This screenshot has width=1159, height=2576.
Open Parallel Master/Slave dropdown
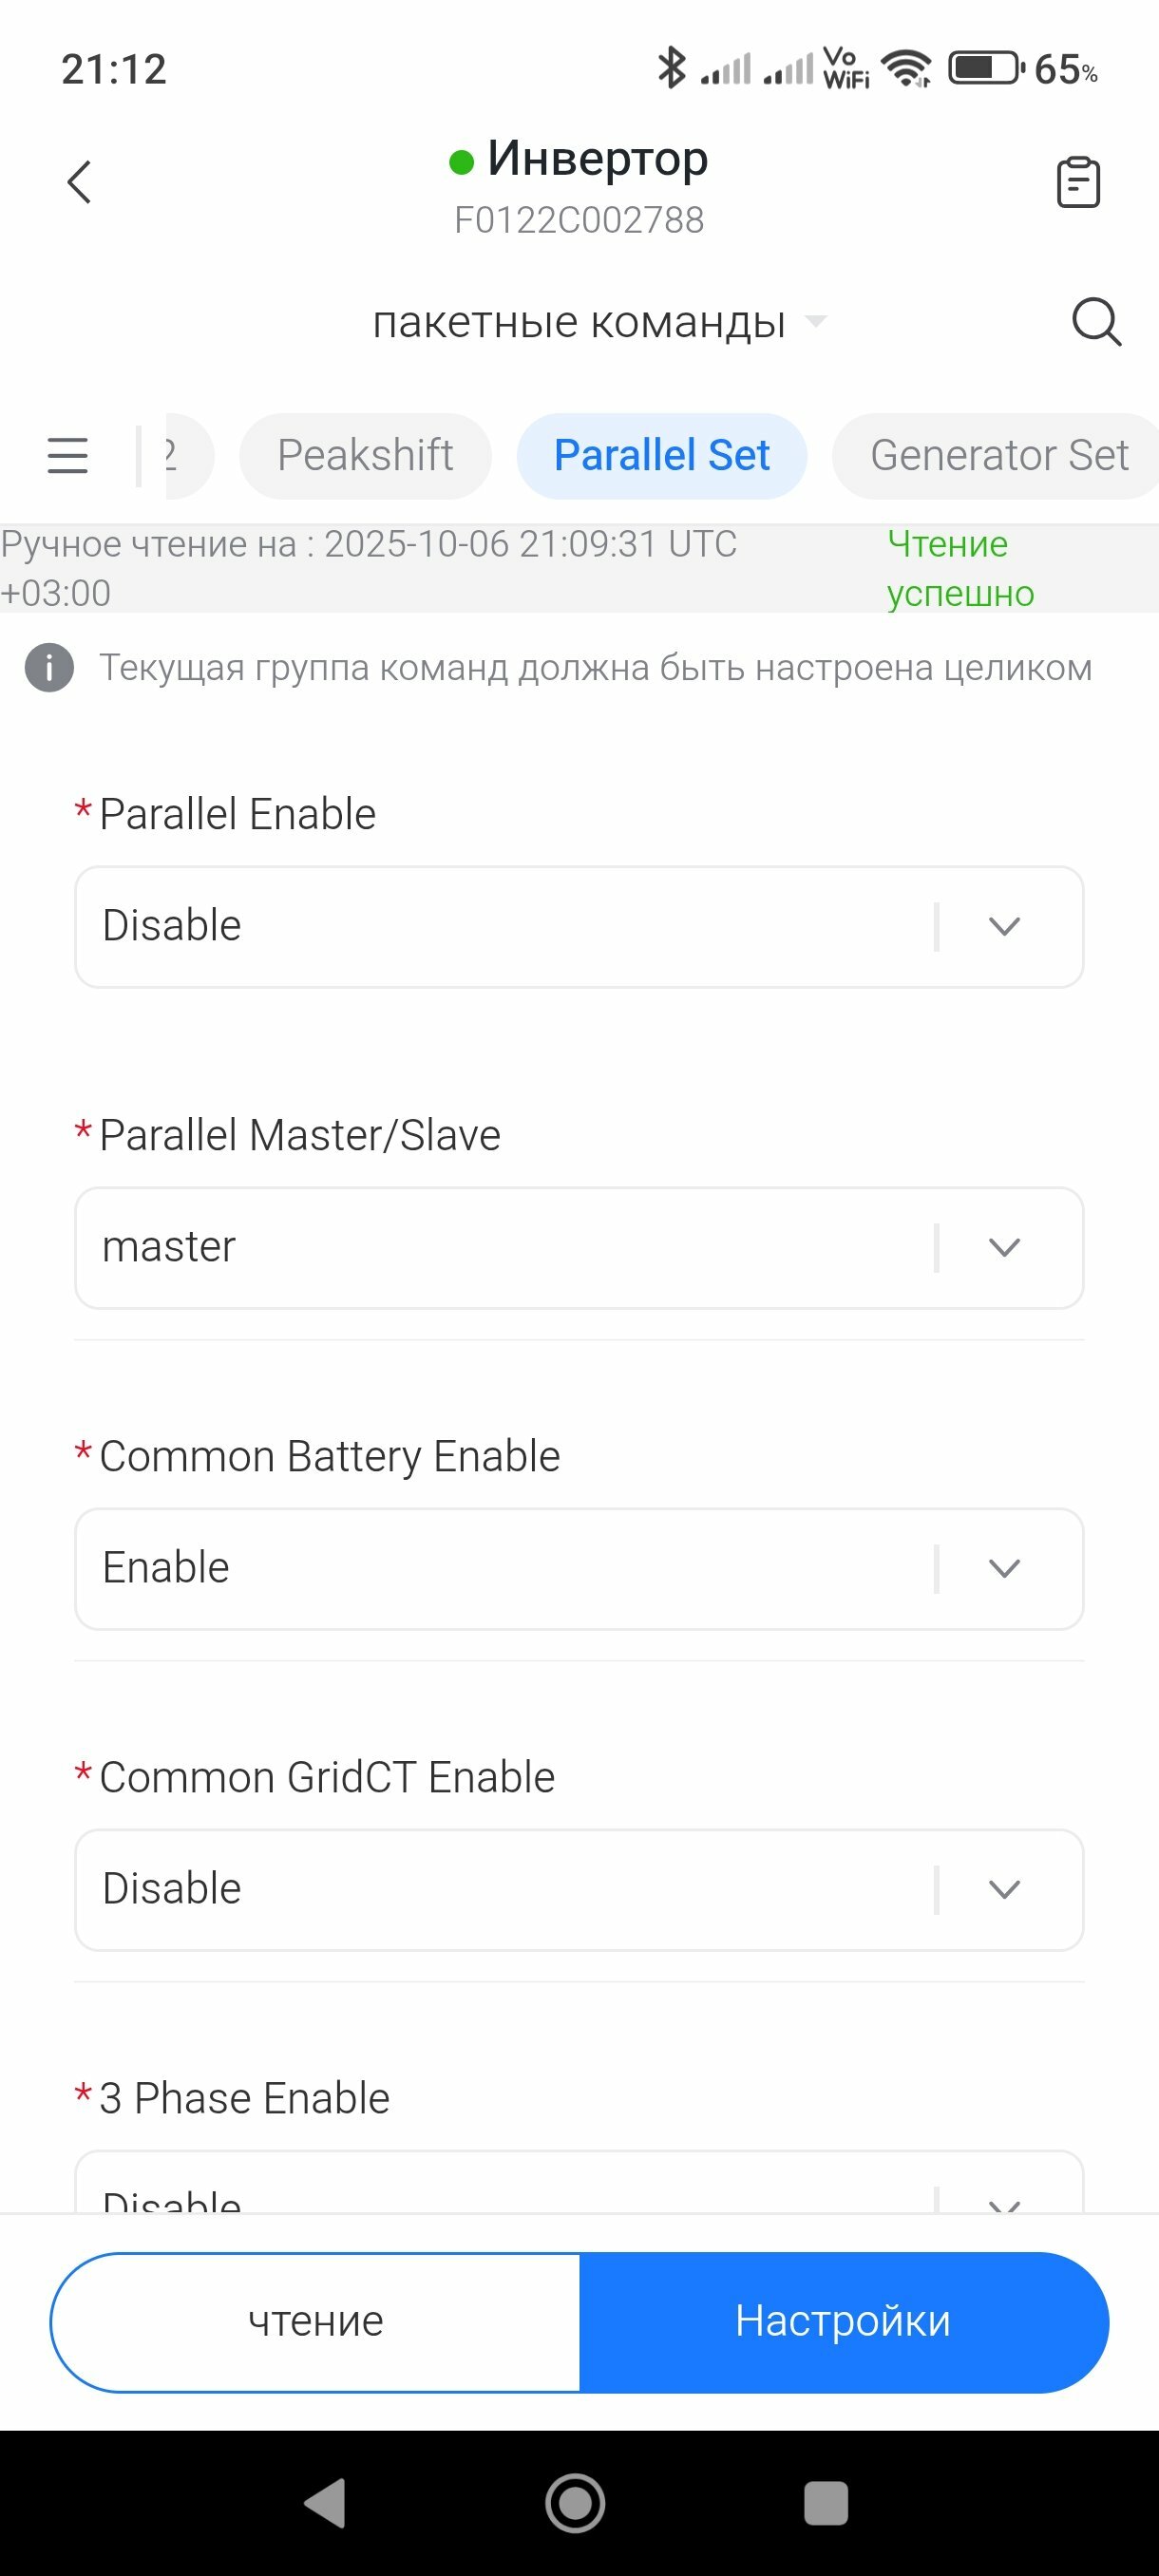click(x=579, y=1248)
